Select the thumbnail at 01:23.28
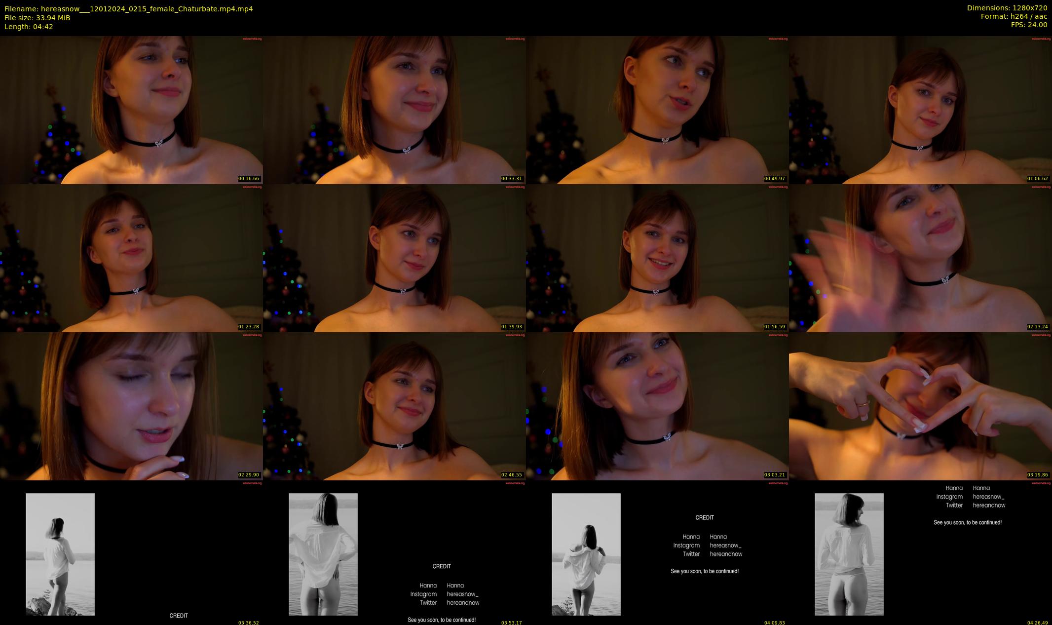This screenshot has height=625, width=1052. [x=131, y=258]
